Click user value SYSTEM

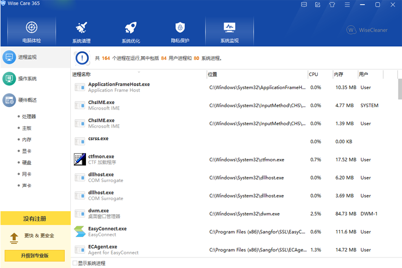coord(369,106)
